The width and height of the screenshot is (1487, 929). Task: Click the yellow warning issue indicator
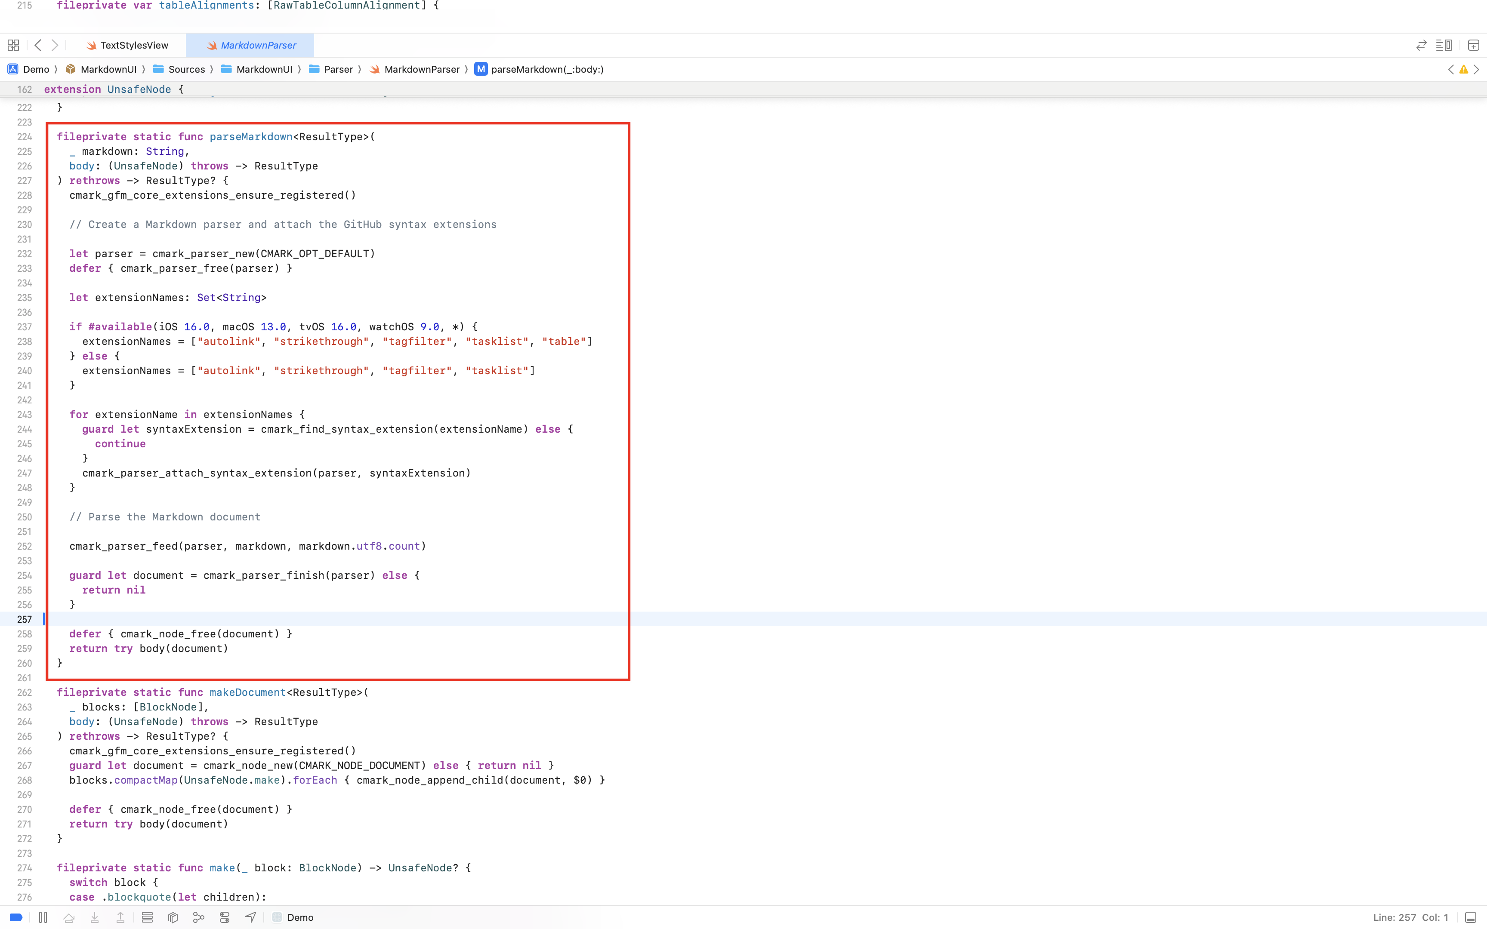point(1464,69)
